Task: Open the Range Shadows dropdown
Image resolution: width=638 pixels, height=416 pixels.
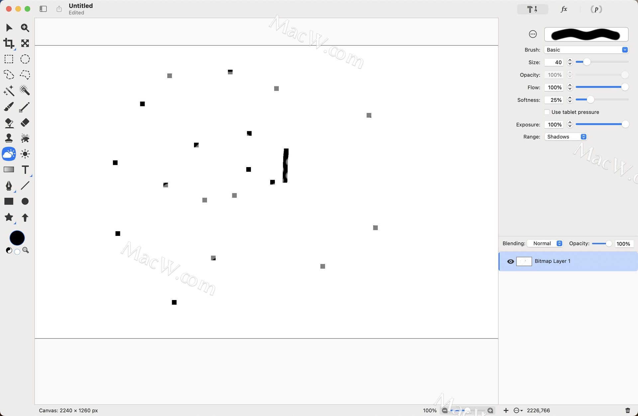Action: (566, 137)
